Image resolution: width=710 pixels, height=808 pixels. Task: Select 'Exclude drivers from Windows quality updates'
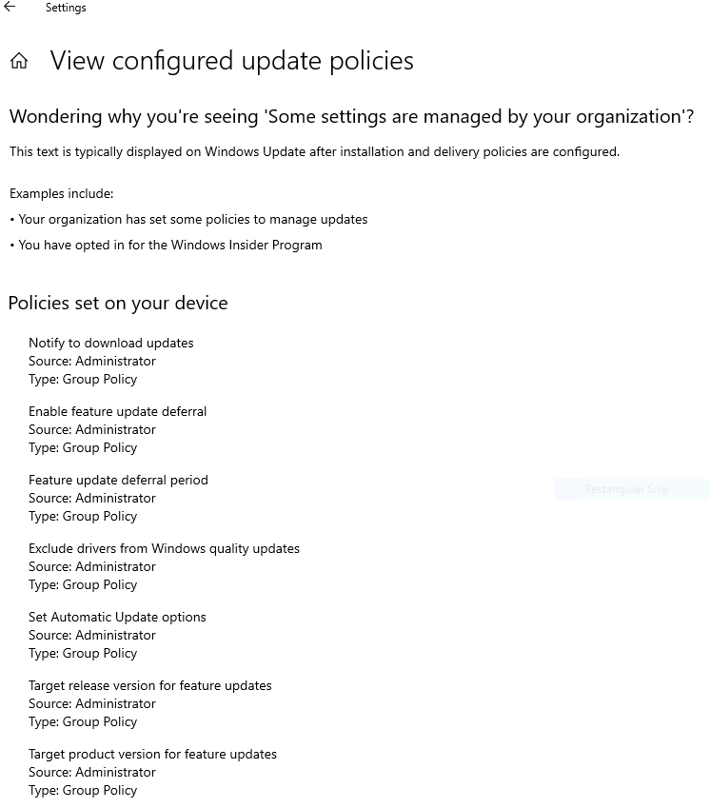pos(164,548)
